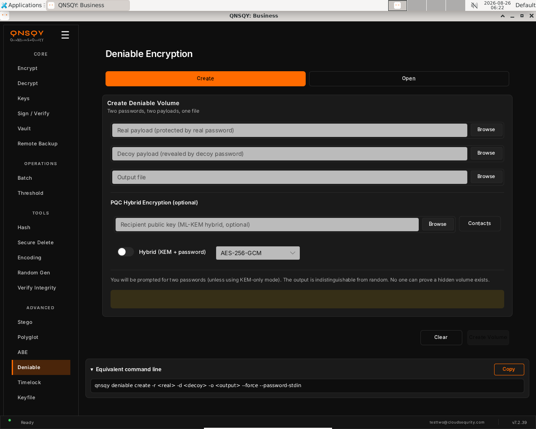Open Batch operations

(41, 178)
